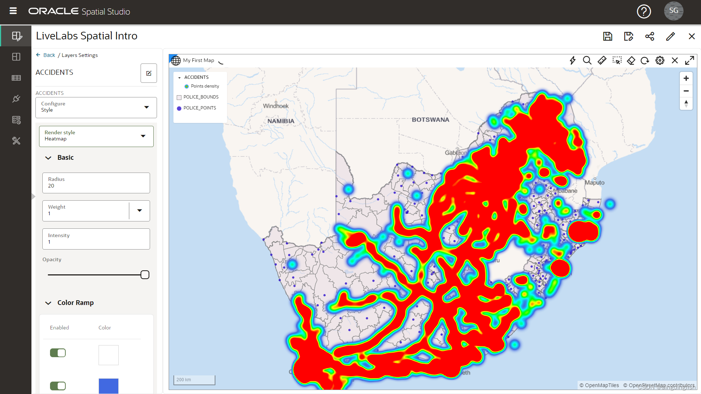Check the POLICE_BOUNDS layer checkbox
The image size is (701, 394).
[x=179, y=97]
